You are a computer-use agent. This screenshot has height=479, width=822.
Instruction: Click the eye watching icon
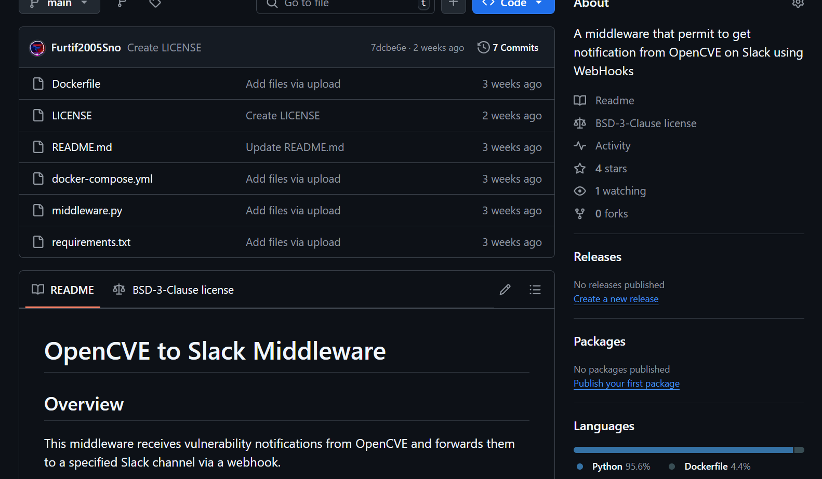(x=580, y=191)
